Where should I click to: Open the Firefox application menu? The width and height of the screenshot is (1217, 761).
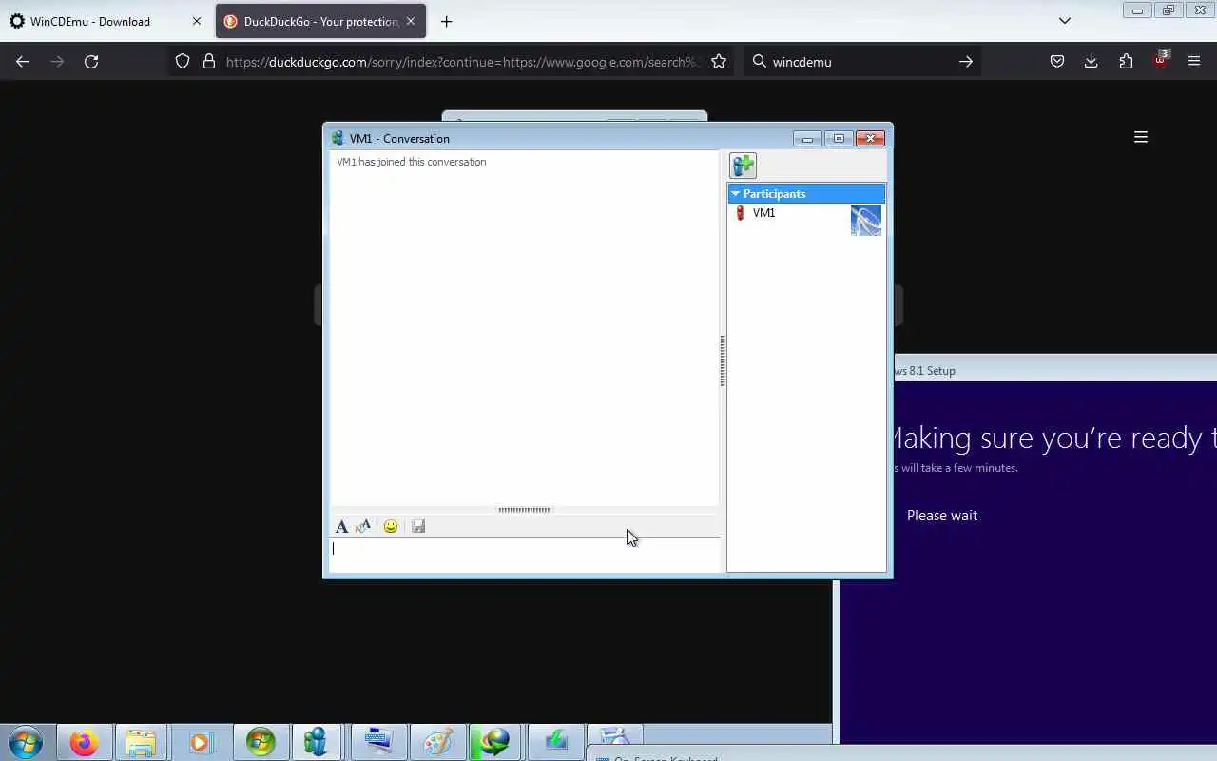(x=1194, y=61)
